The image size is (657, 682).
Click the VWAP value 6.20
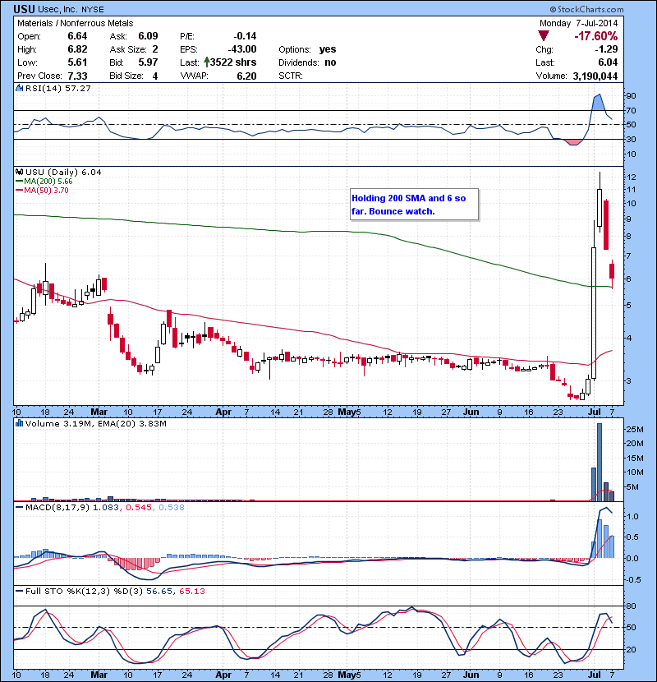pos(246,76)
